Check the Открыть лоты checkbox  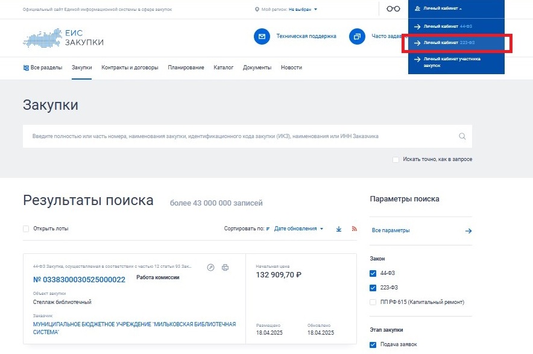(25, 229)
